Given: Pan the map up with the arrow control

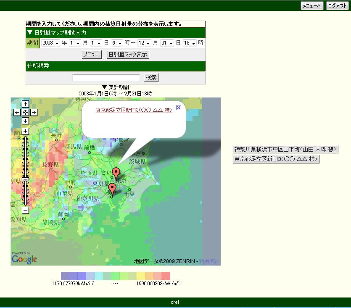Looking at the screenshot, I should 25,103.
